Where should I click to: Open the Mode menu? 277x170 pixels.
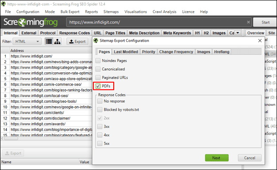point(50,12)
